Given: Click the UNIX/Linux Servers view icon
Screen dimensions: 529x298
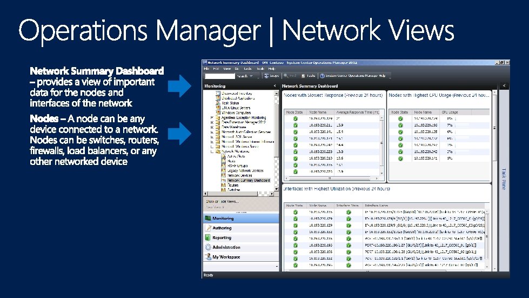Looking at the screenshot, I should tap(218, 108).
